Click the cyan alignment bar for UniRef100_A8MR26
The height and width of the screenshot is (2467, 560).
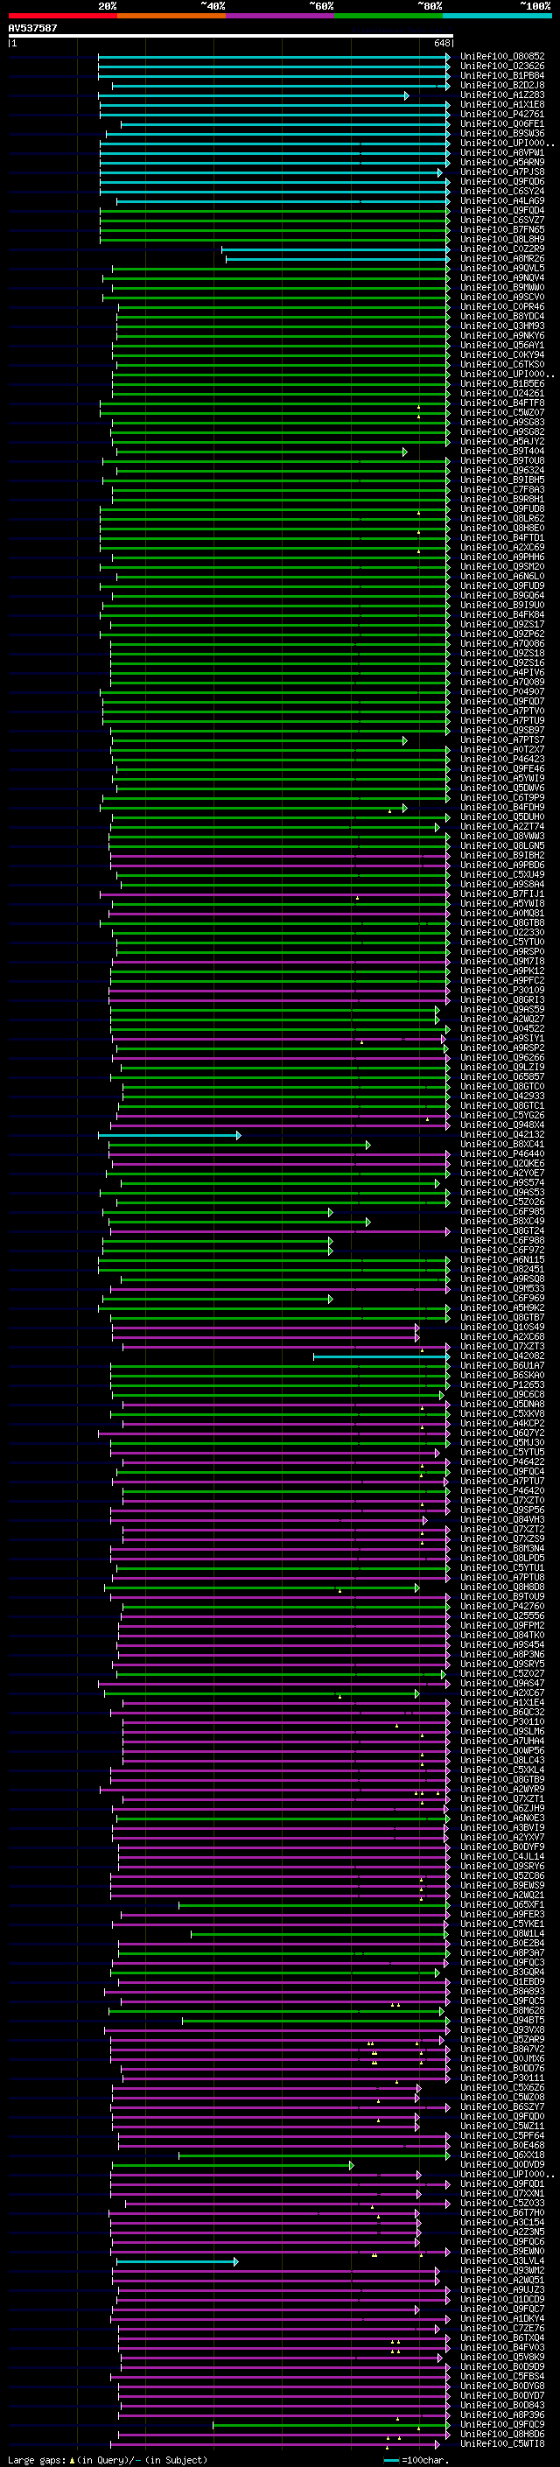tap(338, 258)
